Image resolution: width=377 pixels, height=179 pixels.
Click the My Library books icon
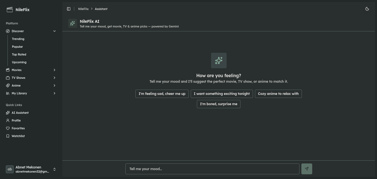click(8, 93)
